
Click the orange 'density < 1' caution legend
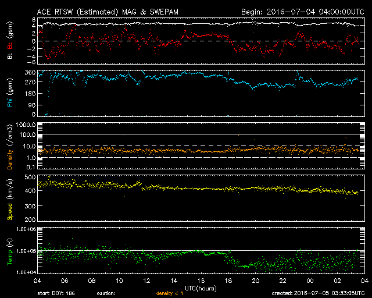coord(170,293)
